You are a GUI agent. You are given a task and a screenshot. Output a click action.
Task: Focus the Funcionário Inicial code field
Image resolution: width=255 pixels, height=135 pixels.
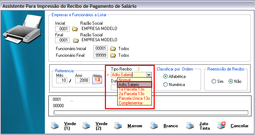[101, 48]
